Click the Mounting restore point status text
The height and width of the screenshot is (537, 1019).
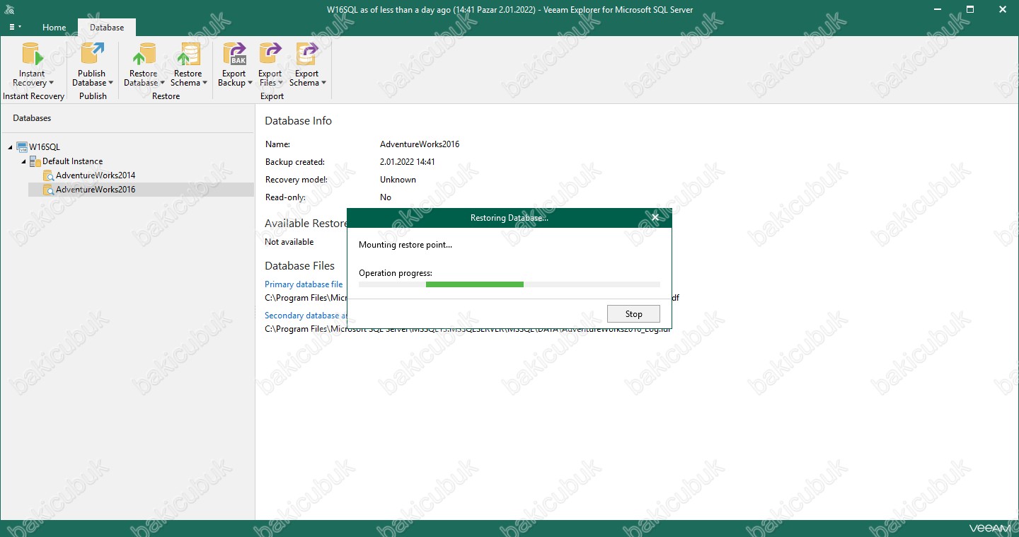405,245
